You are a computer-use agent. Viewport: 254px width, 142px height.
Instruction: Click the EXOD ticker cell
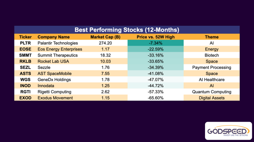click(25, 98)
